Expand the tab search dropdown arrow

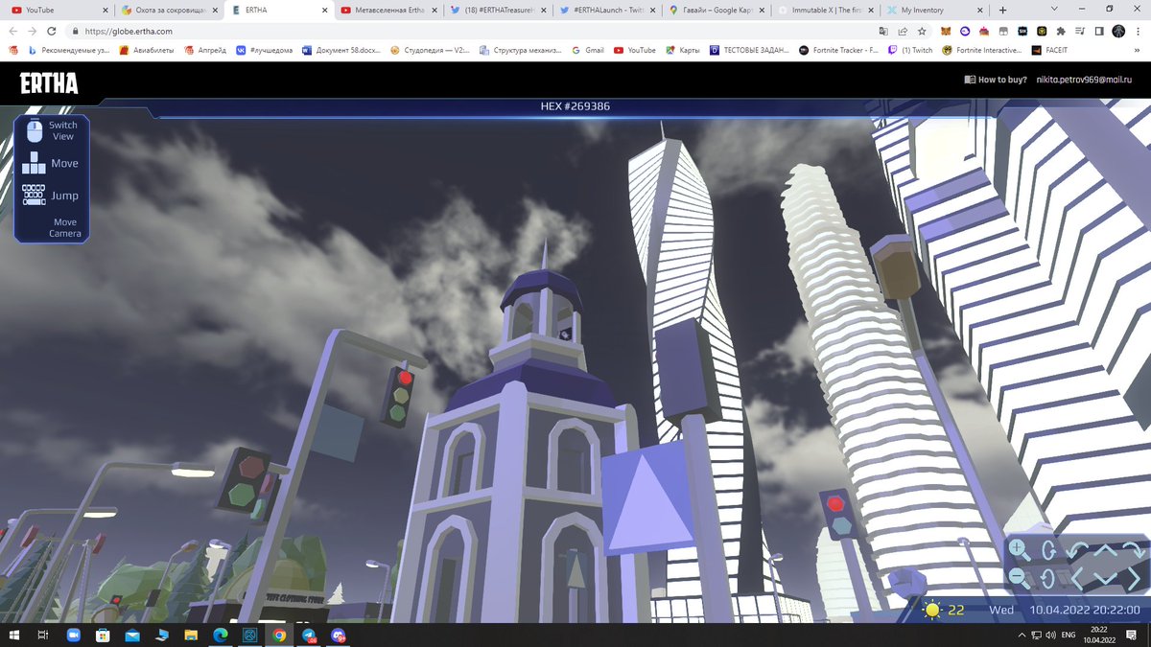[1054, 10]
